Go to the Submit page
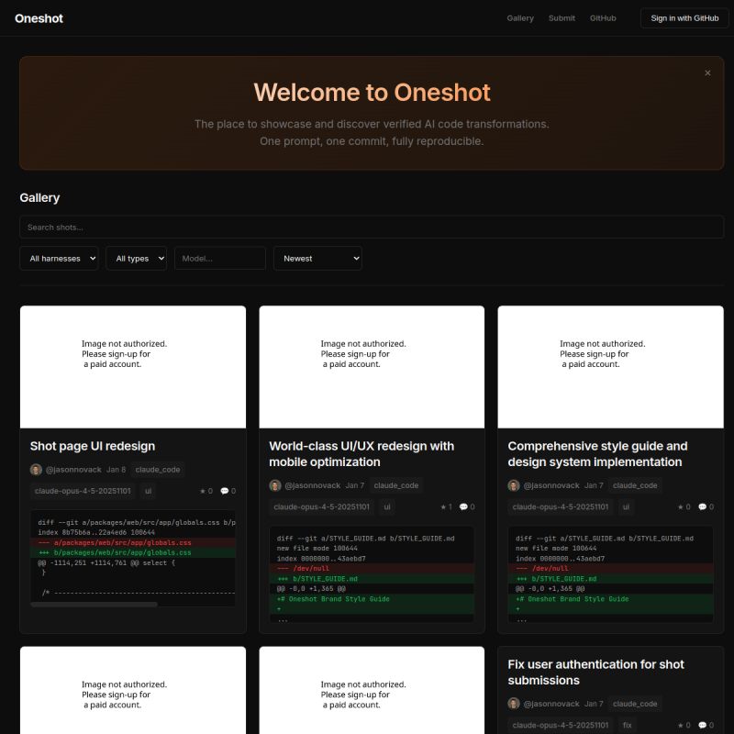This screenshot has width=734, height=734. tap(562, 18)
